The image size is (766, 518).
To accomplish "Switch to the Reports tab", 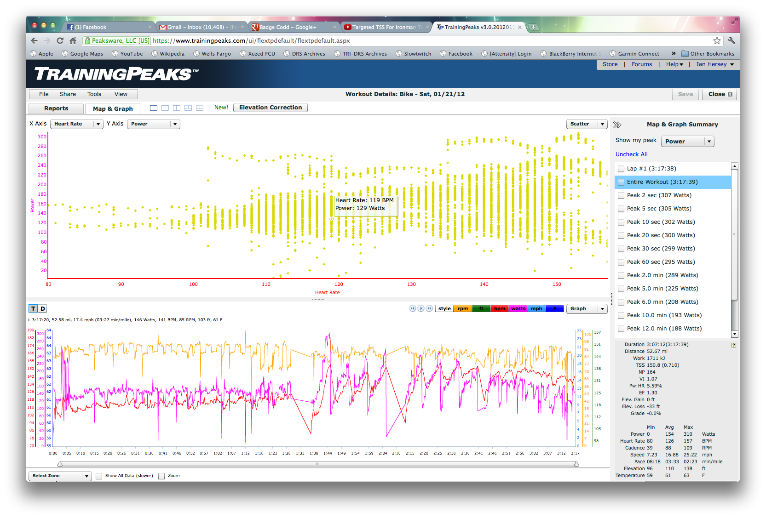I will coord(56,108).
